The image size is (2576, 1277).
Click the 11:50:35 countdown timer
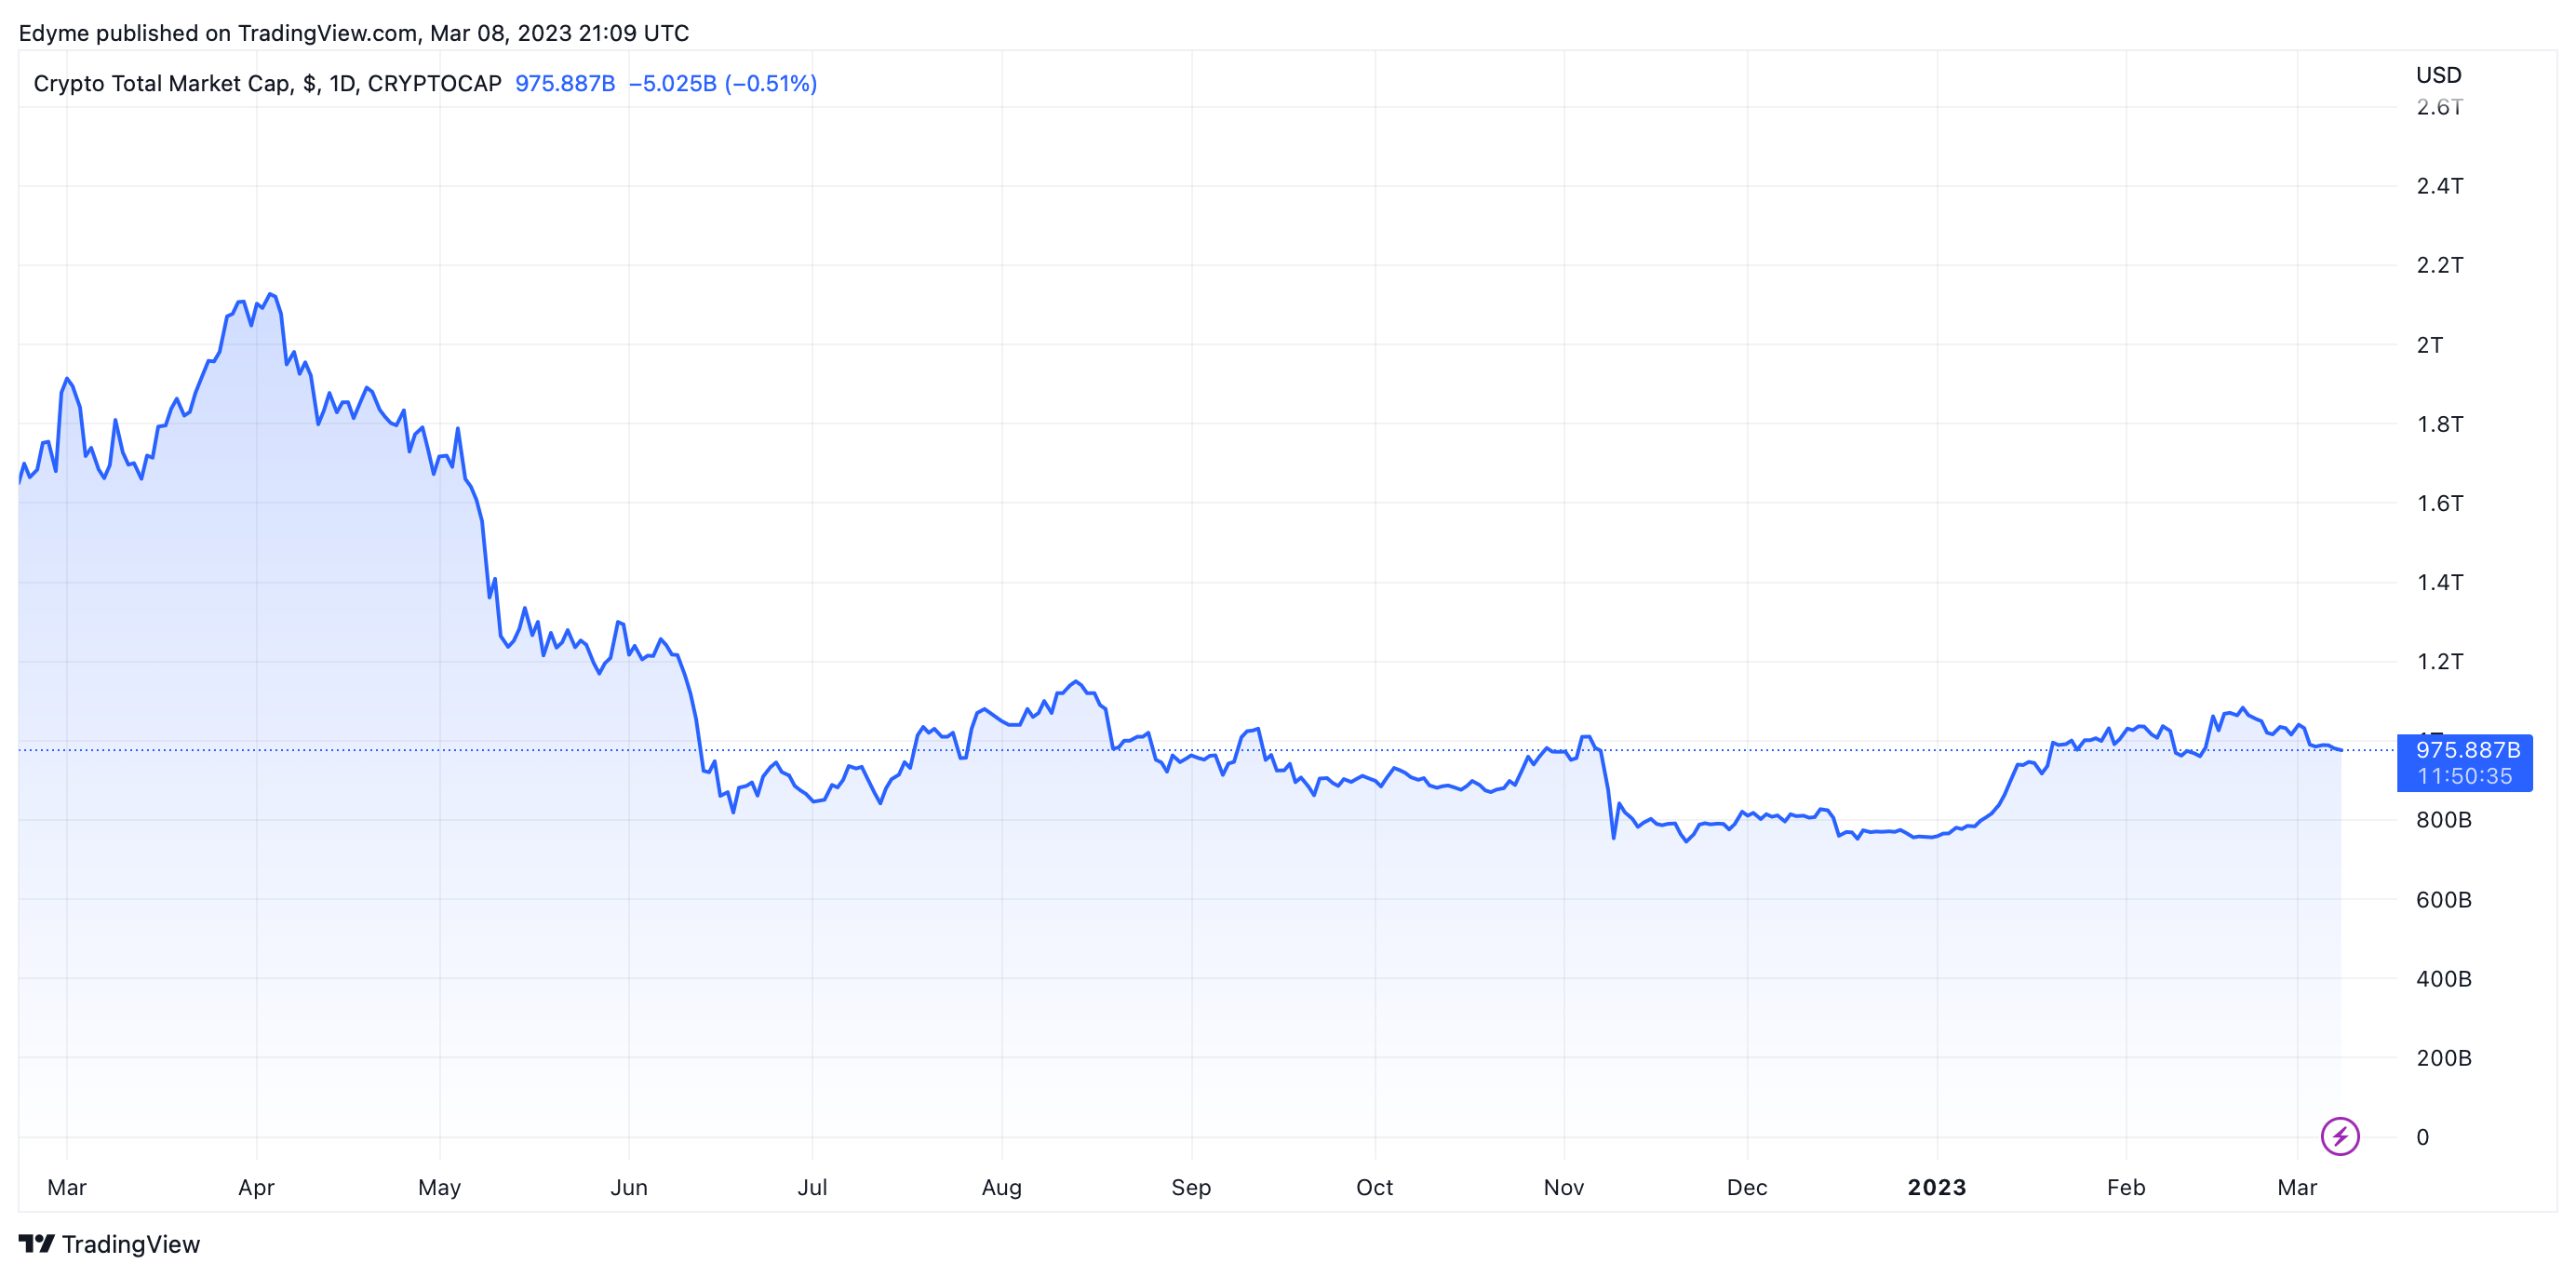2464,776
